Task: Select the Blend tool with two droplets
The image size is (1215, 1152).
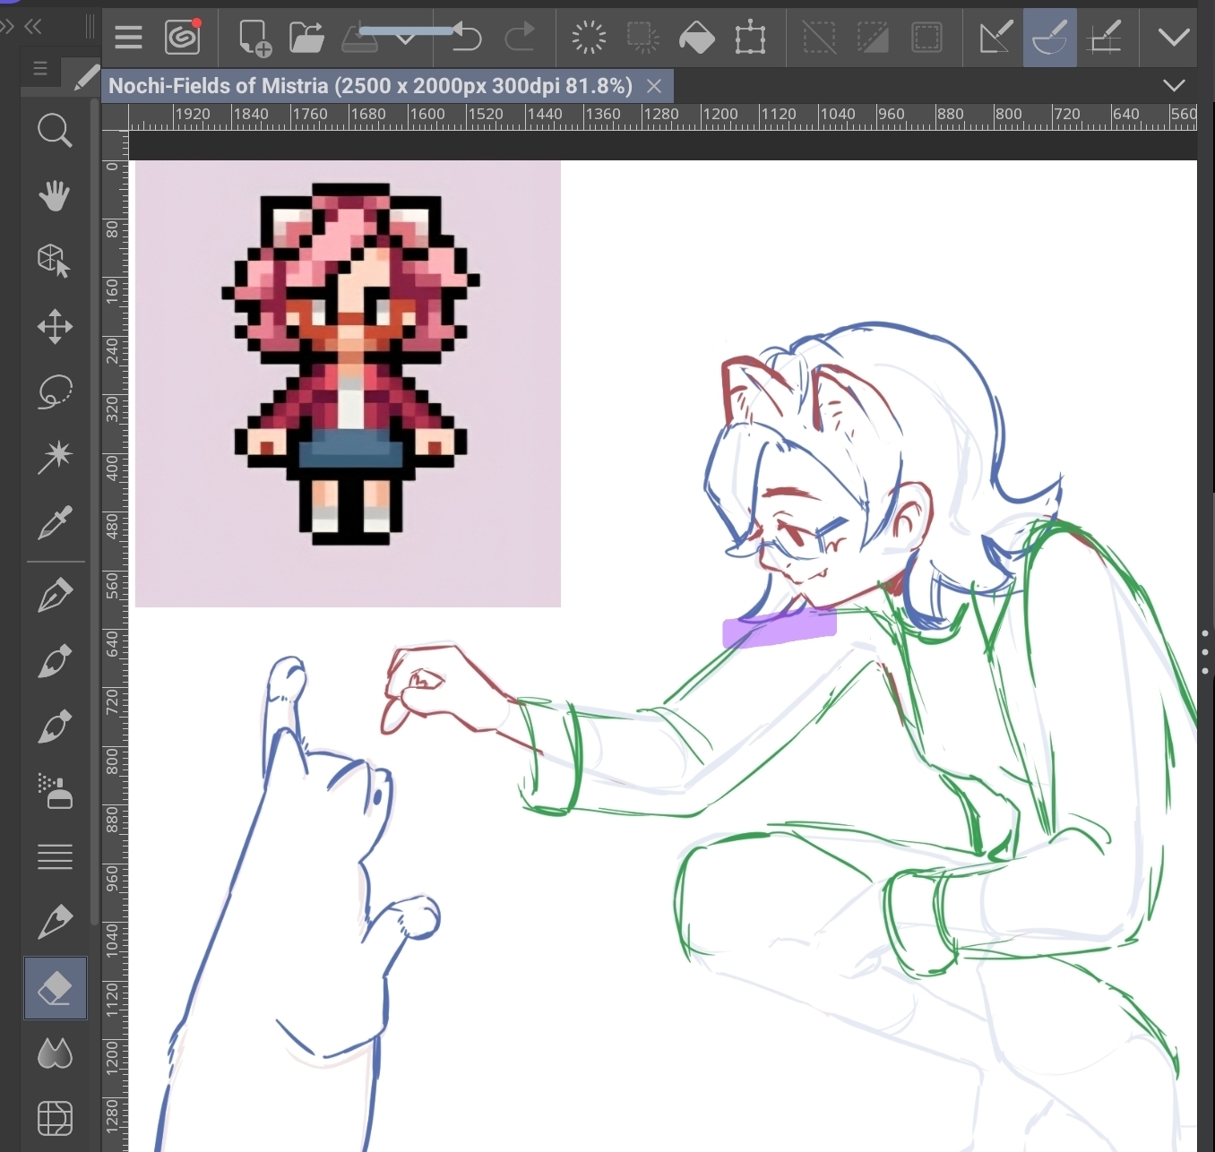Action: pos(55,1053)
